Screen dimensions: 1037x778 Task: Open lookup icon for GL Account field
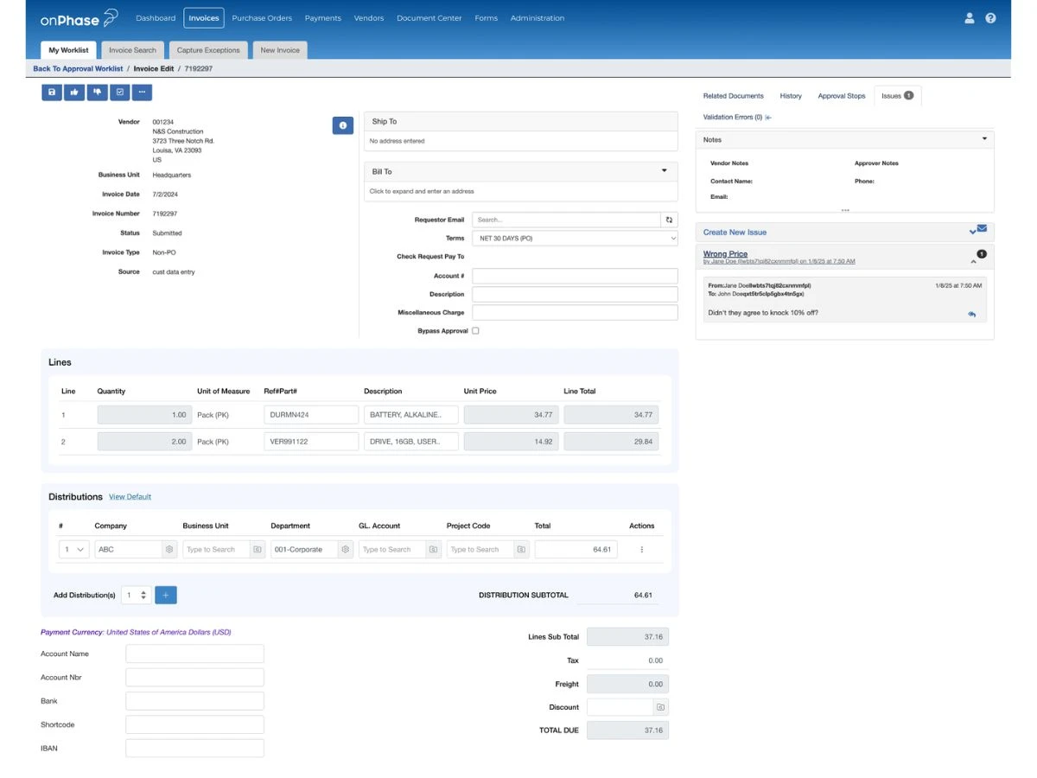[x=434, y=549]
